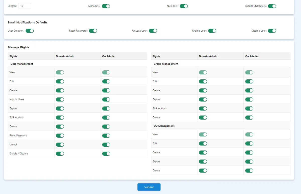Toggle the Special Characters switch
The image size is (301, 194).
(x=272, y=6)
